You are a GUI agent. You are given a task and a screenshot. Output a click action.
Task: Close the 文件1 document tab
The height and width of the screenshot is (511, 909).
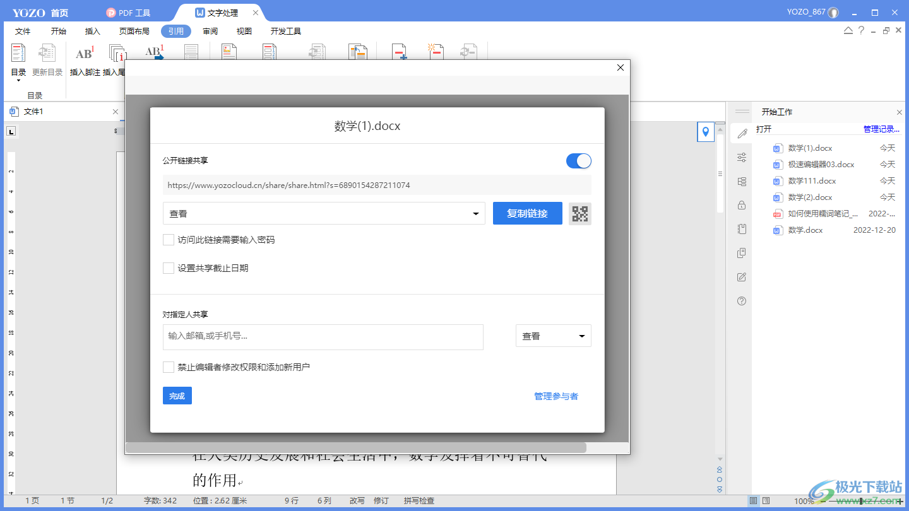click(x=116, y=112)
